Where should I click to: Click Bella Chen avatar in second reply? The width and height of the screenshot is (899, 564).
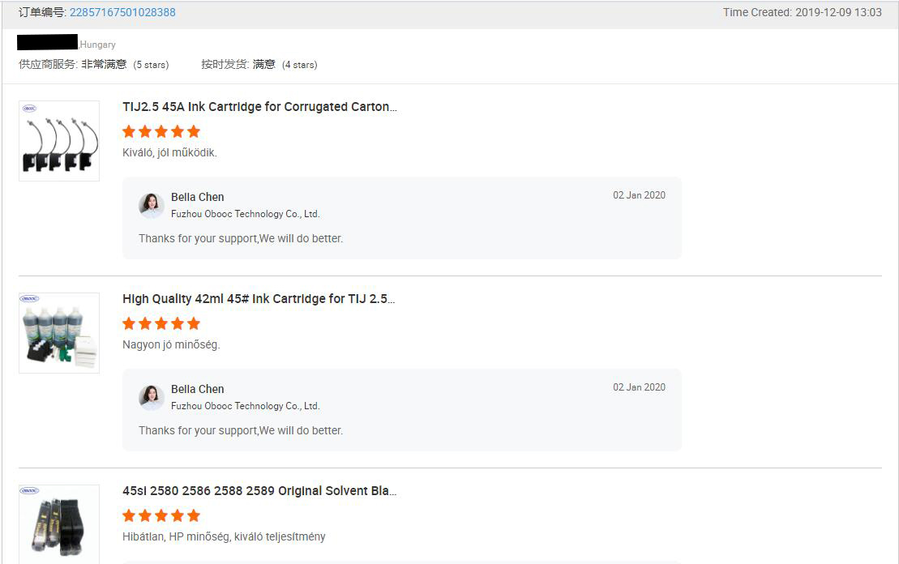point(152,397)
